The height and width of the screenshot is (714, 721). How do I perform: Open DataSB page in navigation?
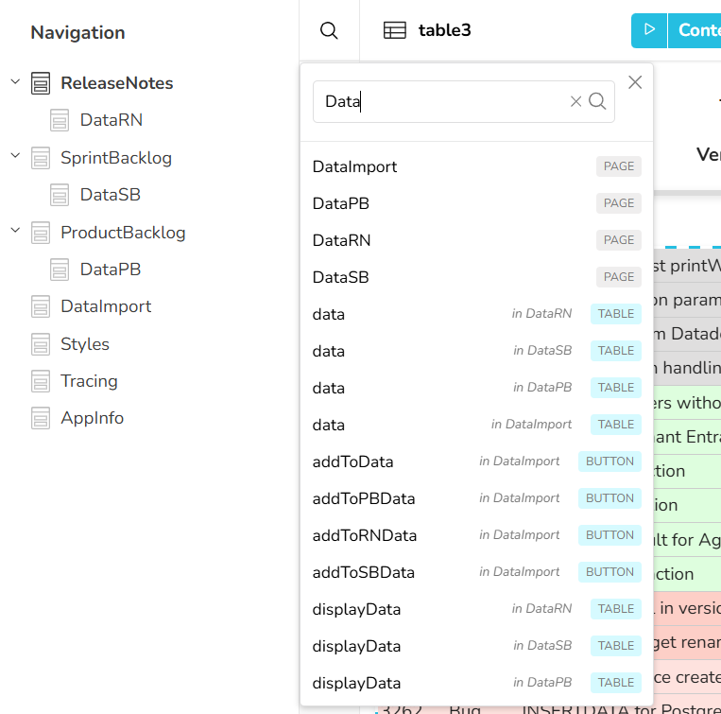click(110, 195)
